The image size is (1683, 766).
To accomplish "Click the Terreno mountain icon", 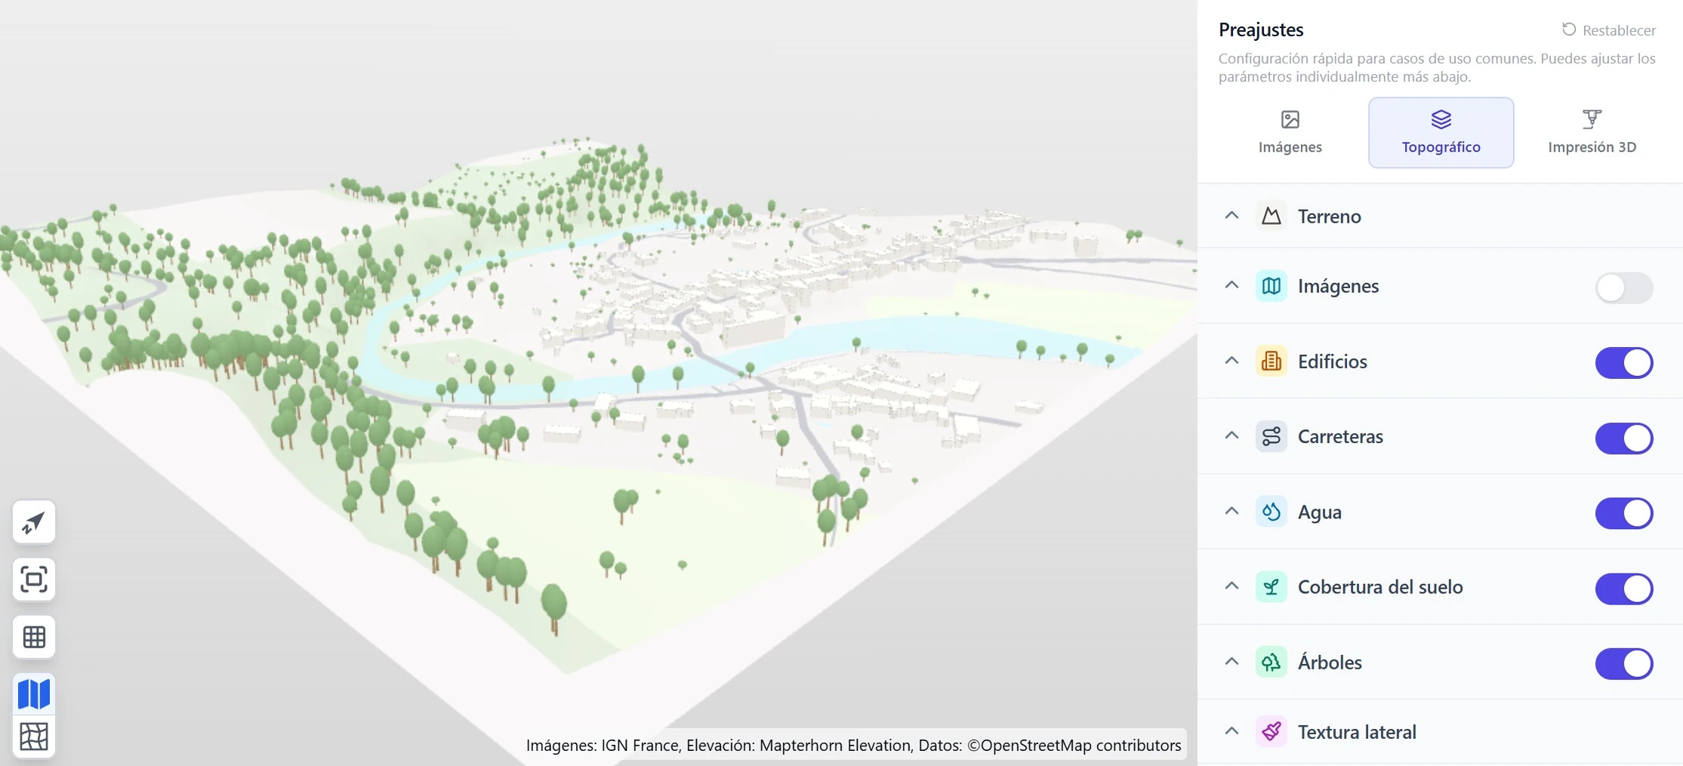I will tap(1271, 216).
